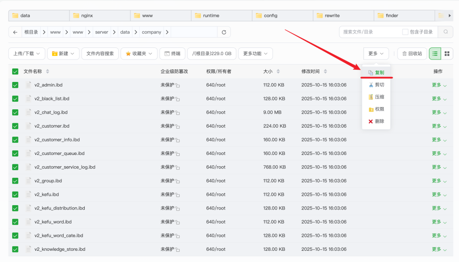Open the 更多功能 dropdown

click(x=255, y=54)
